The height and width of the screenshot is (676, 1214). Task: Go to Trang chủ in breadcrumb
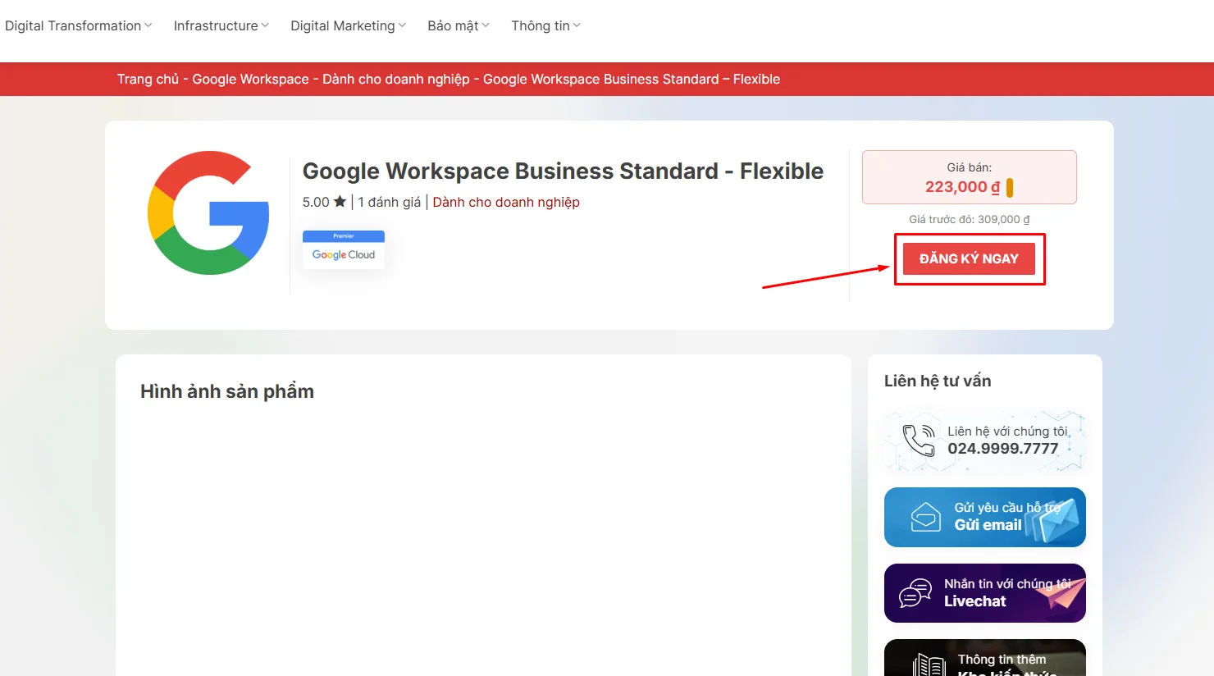[x=148, y=80]
